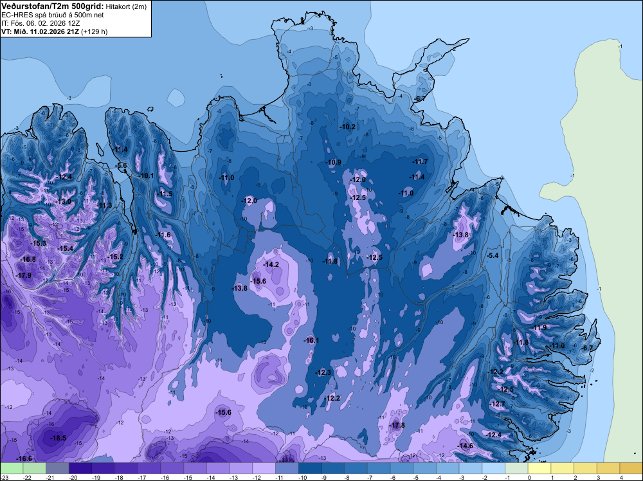Click the 'Hitakort (2m)' title text

(x=126, y=6)
